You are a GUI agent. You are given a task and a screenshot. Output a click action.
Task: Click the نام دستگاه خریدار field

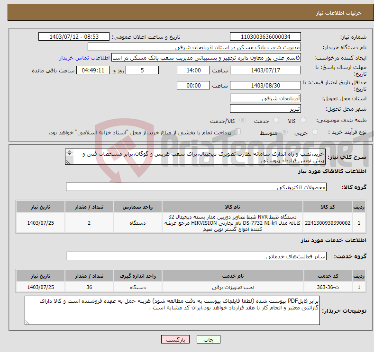tap(194, 47)
